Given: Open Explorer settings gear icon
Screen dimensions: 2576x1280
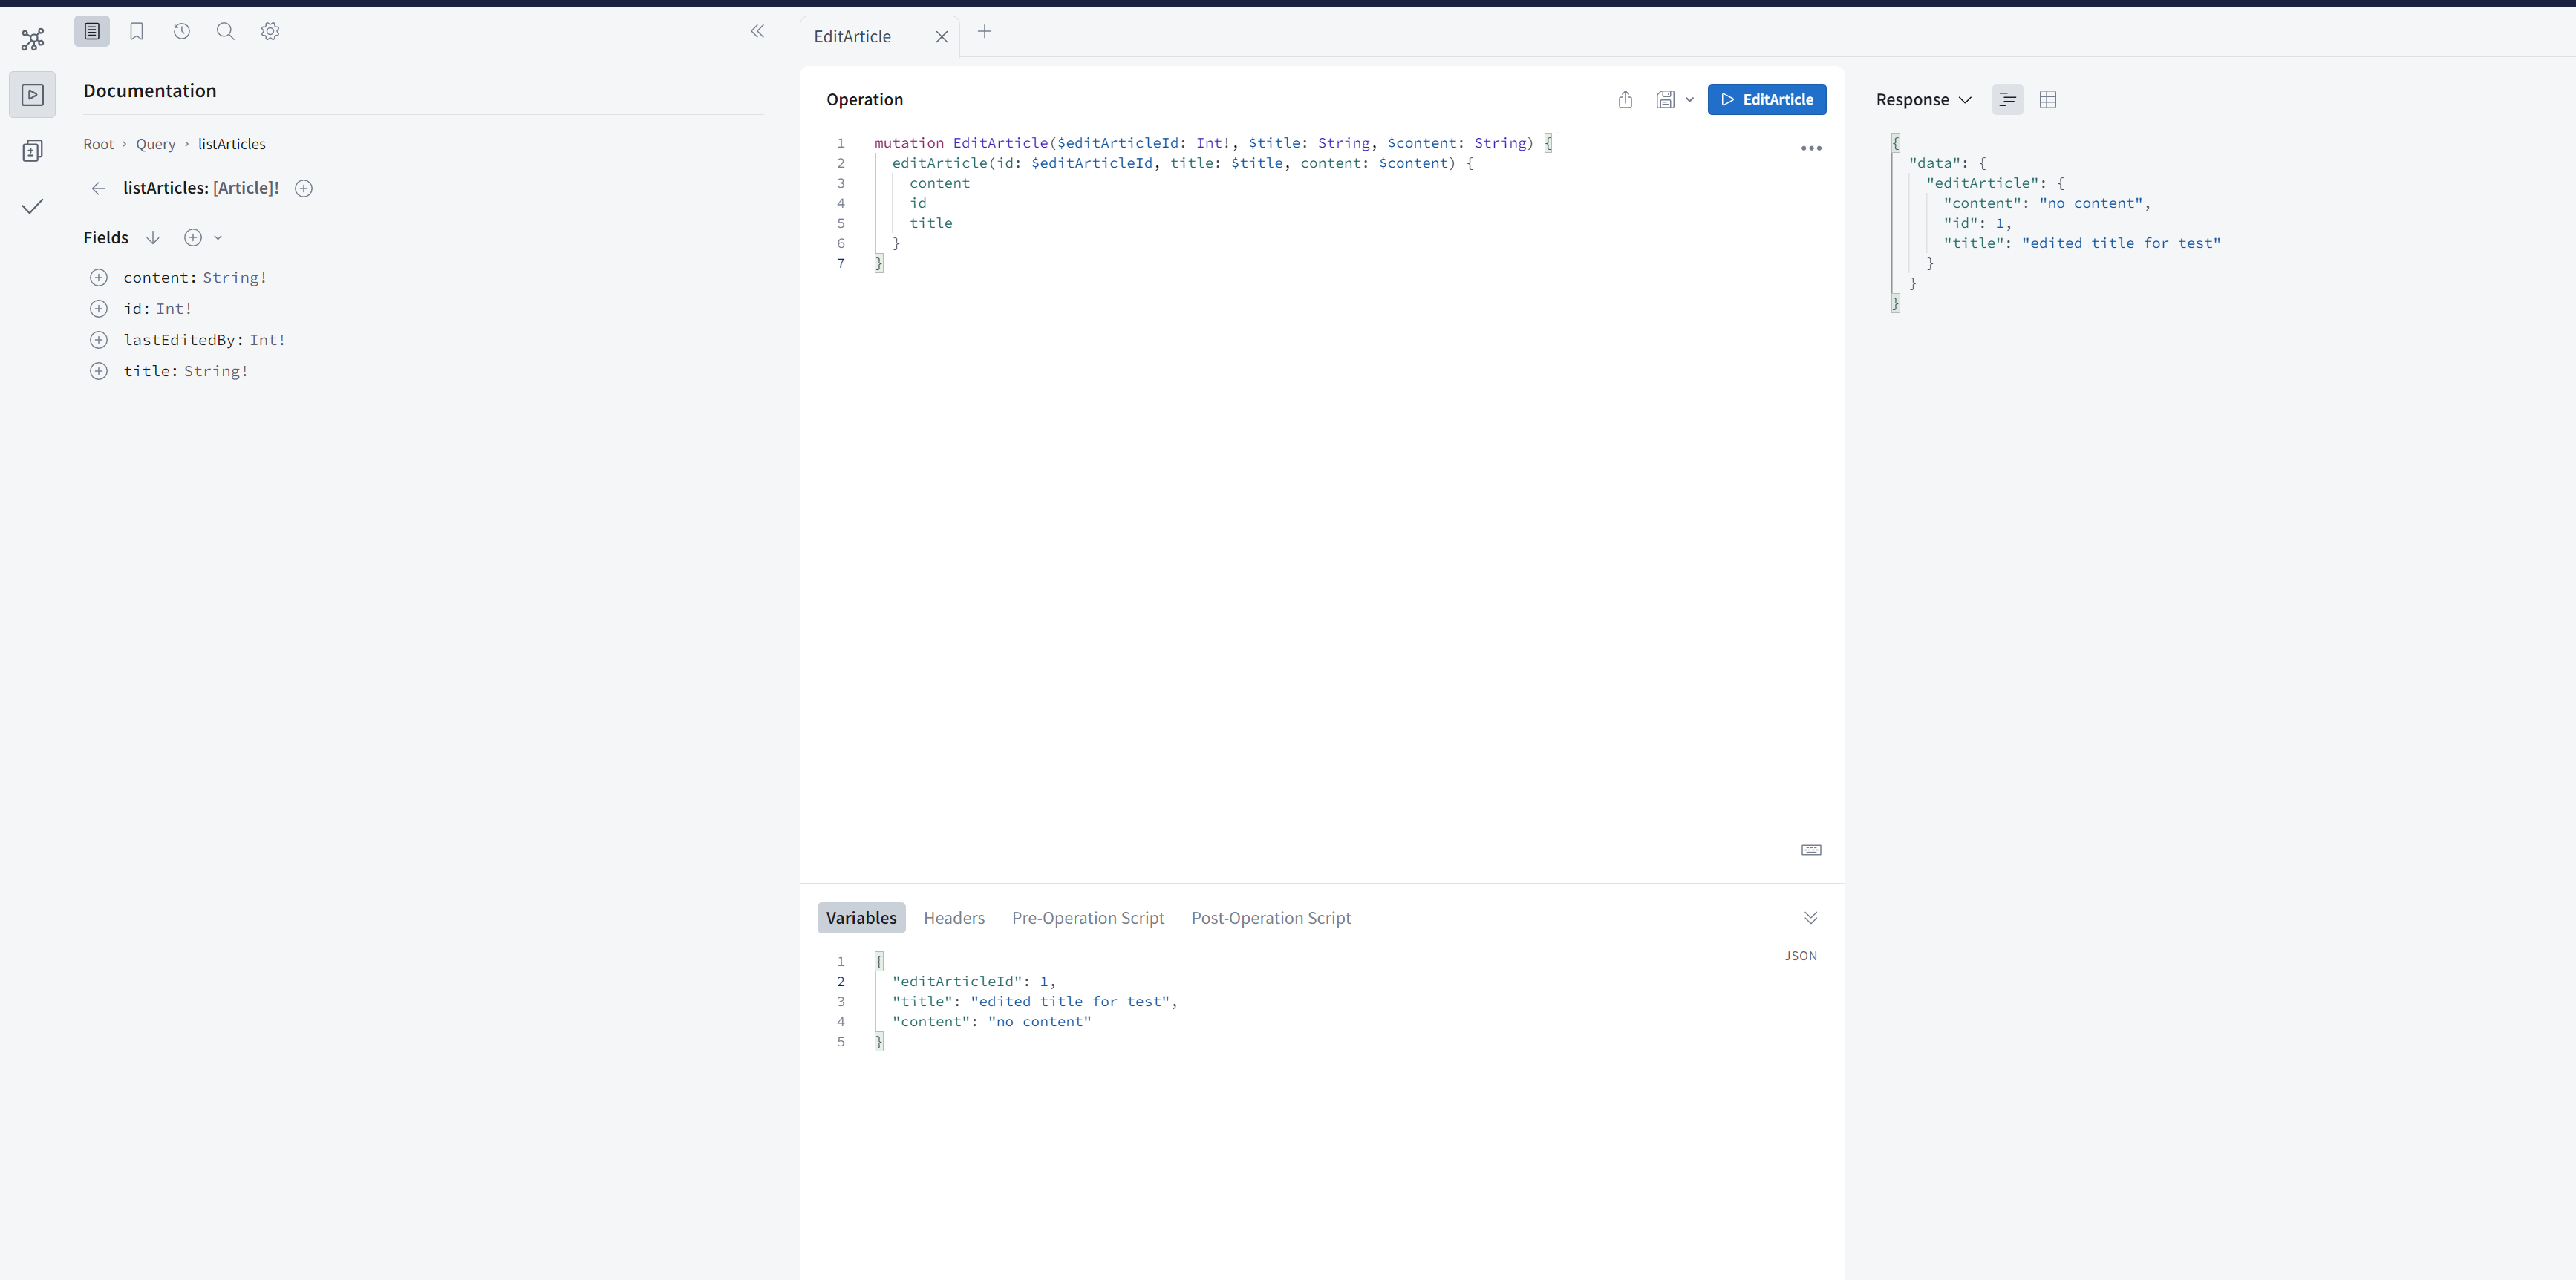Looking at the screenshot, I should pyautogui.click(x=270, y=32).
